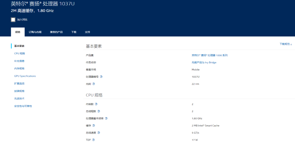
Task: Select the 规格 tab
Action: tap(18, 32)
